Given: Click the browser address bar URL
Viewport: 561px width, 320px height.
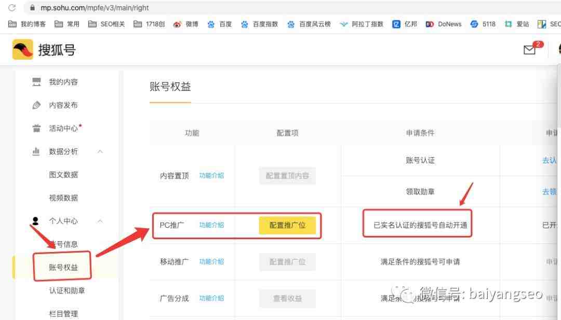Looking at the screenshot, I should tap(95, 8).
